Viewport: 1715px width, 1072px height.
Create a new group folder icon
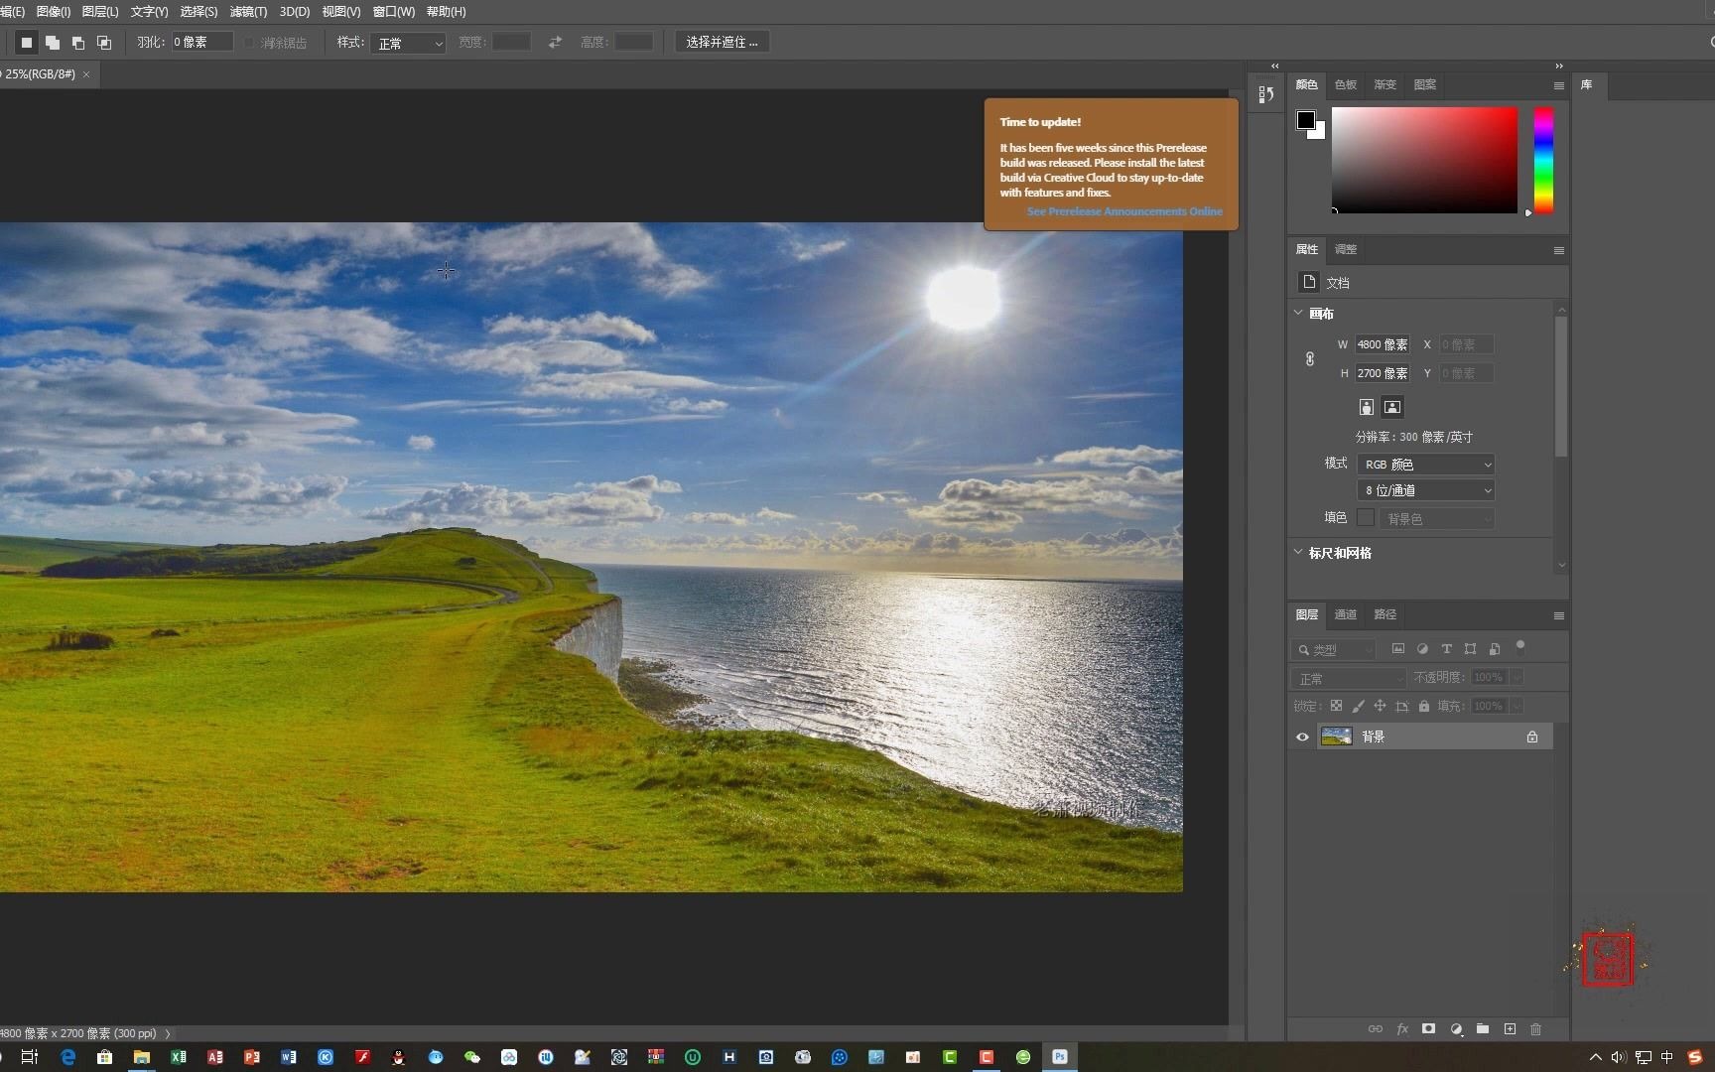pyautogui.click(x=1483, y=1029)
